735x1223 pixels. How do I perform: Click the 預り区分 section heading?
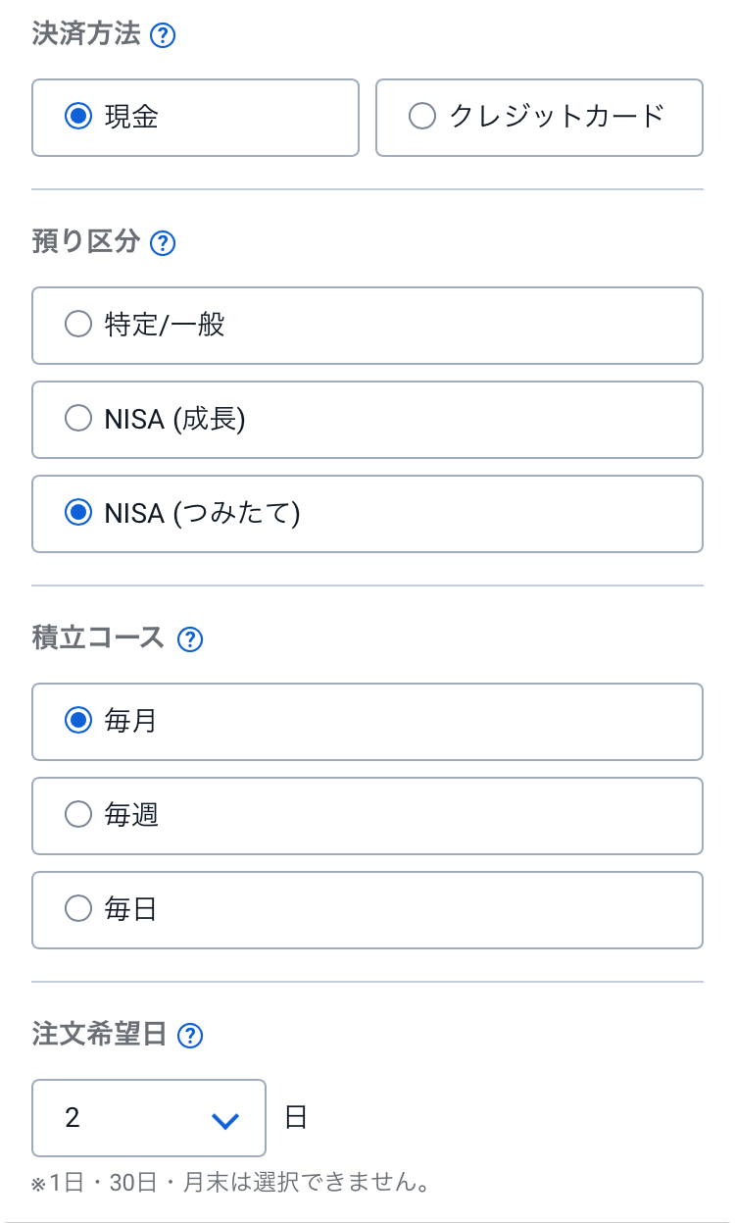(x=86, y=242)
